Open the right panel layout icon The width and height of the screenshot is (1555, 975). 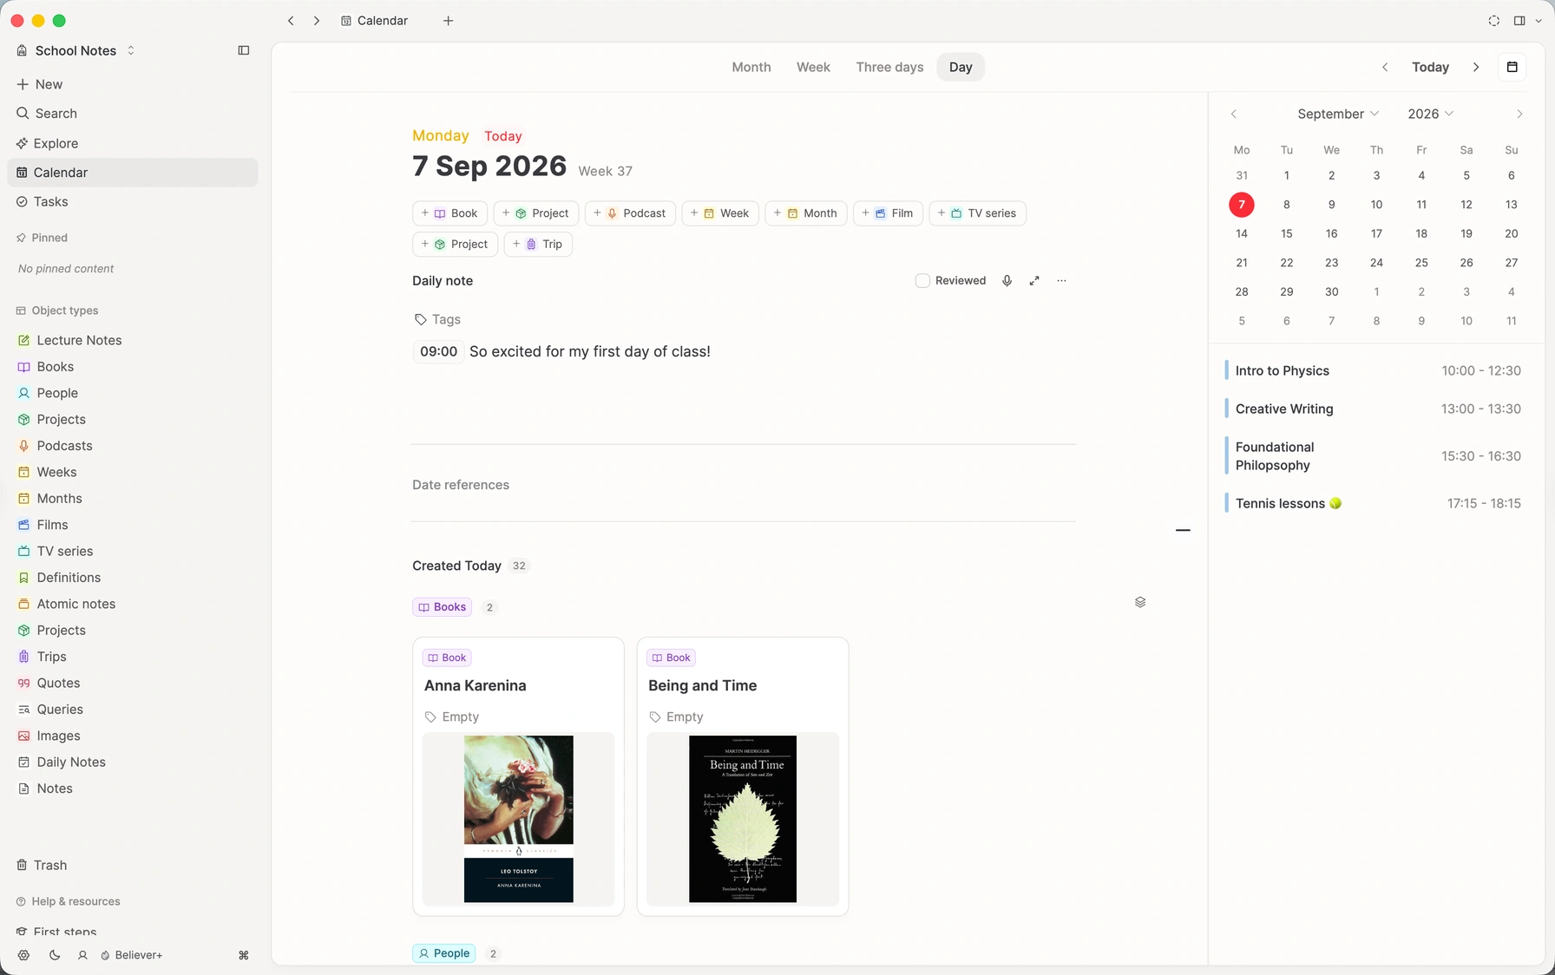(1519, 21)
